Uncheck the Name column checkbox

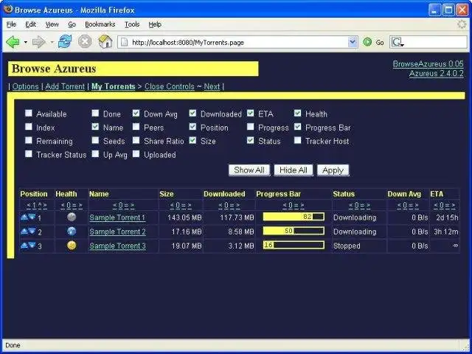pyautogui.click(x=95, y=127)
